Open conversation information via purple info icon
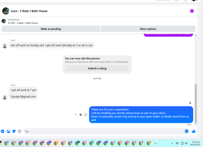Viewport: 203px width, 147px height. click(192, 11)
